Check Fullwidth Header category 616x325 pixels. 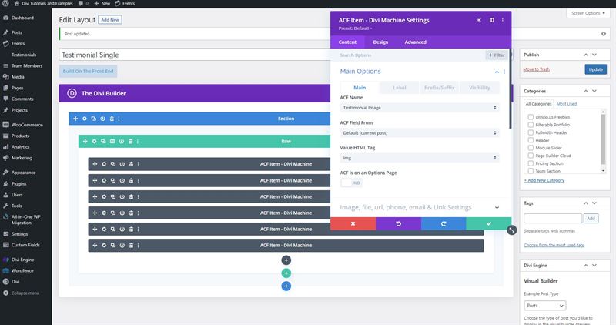[x=531, y=132]
